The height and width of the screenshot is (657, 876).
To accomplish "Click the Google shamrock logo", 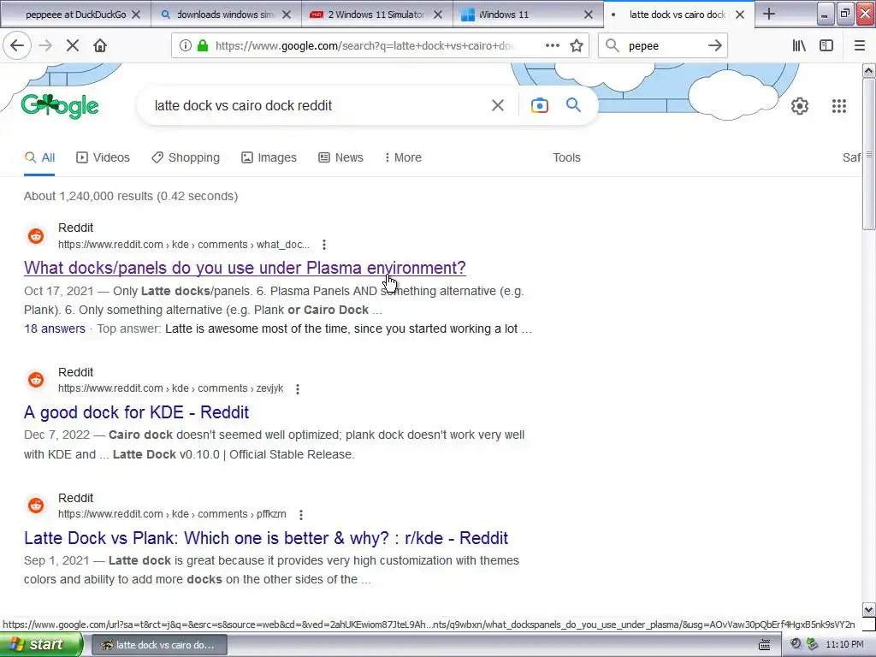I will pos(60,105).
